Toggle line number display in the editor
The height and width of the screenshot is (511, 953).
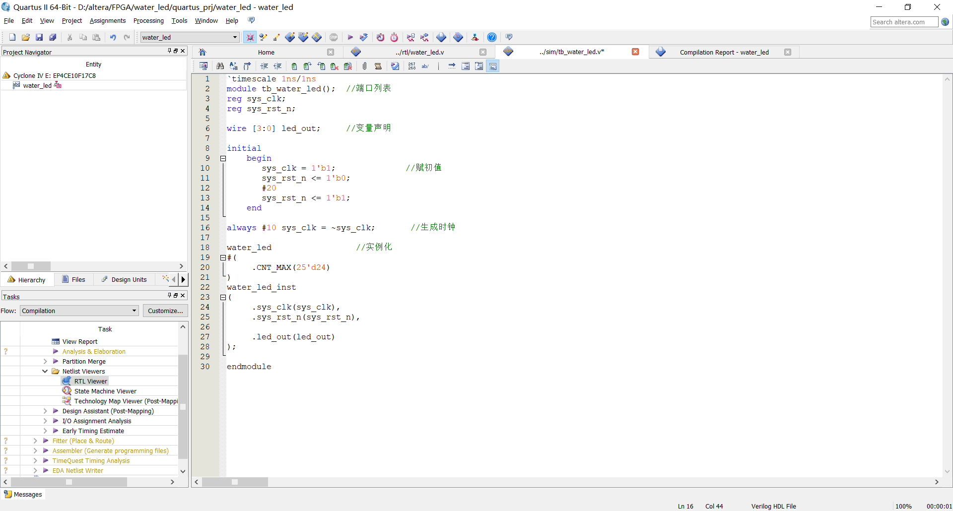412,66
